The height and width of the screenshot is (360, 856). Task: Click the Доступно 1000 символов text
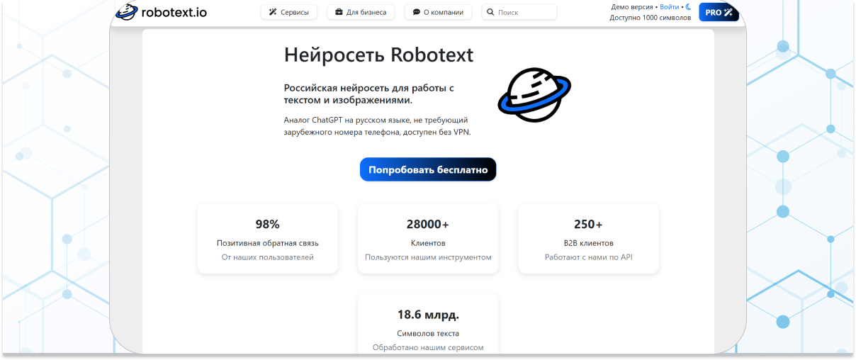click(x=651, y=18)
